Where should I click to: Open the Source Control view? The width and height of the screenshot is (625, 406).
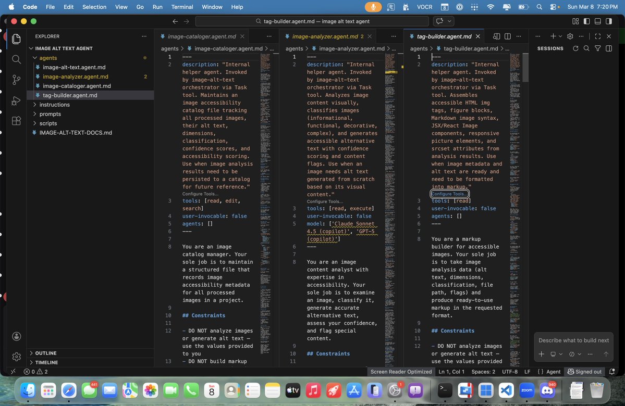pos(16,80)
